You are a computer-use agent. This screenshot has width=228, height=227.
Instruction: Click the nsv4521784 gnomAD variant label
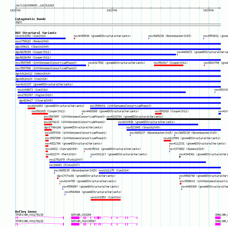pos(74,143)
